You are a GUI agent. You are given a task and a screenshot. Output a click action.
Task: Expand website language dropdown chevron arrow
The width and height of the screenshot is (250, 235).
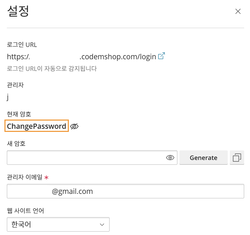tap(102, 224)
